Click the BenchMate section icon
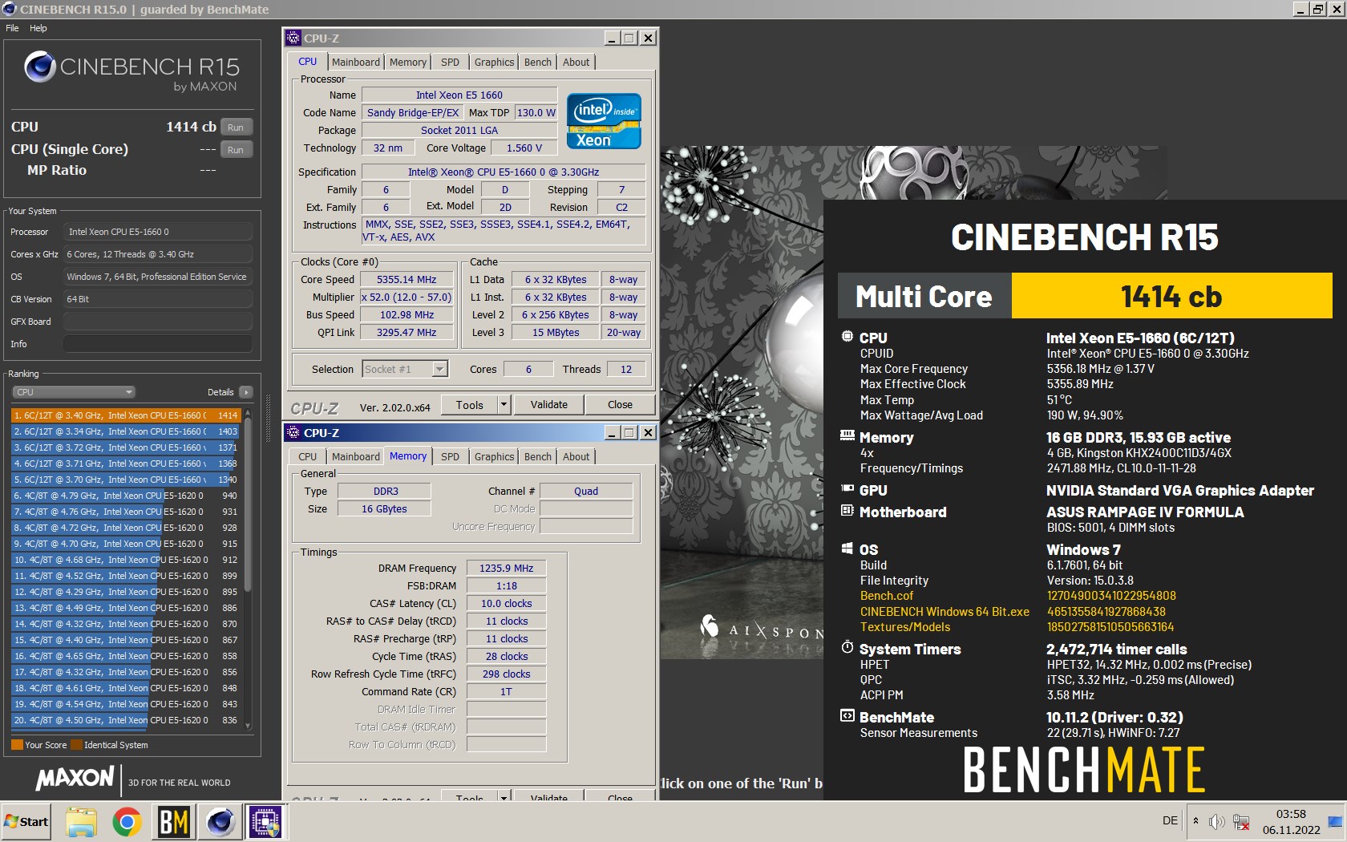 [847, 715]
